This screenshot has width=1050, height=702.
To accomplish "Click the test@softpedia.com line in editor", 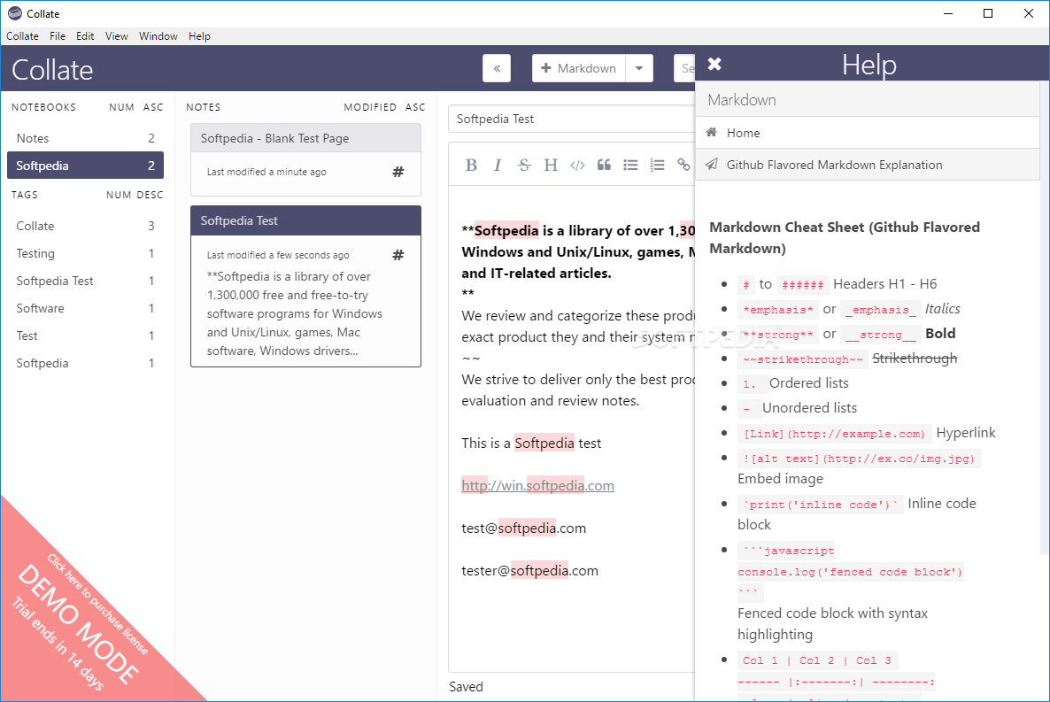I will pos(523,528).
